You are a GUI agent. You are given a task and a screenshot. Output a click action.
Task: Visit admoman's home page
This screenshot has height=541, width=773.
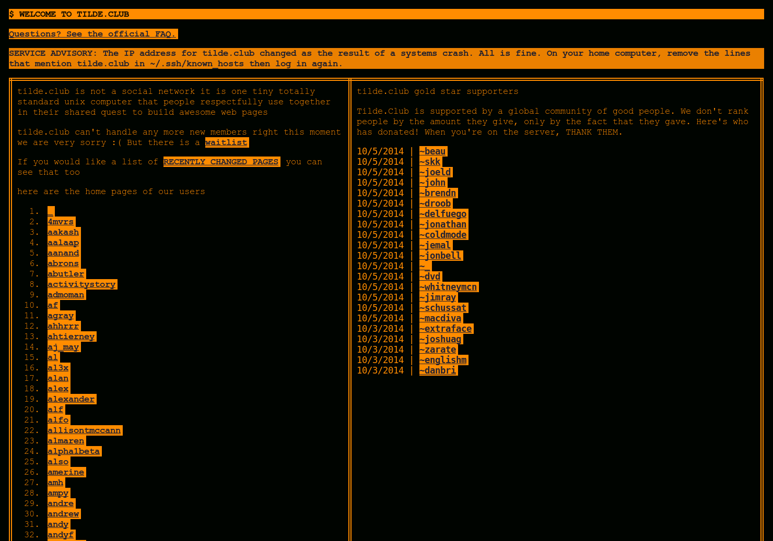click(66, 295)
